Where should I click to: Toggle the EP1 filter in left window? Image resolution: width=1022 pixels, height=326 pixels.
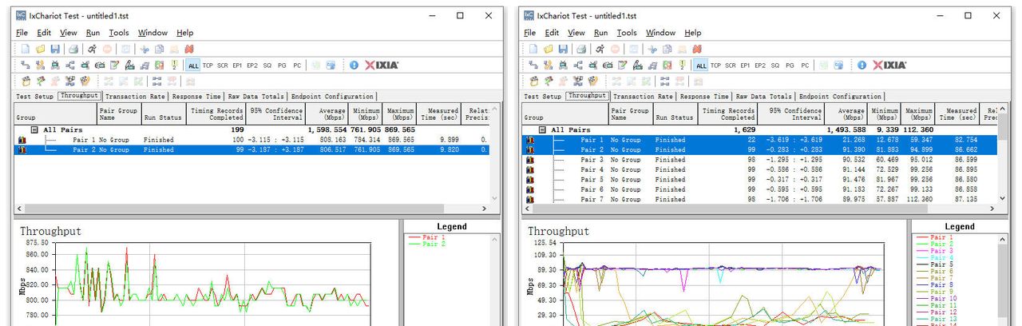[x=237, y=66]
